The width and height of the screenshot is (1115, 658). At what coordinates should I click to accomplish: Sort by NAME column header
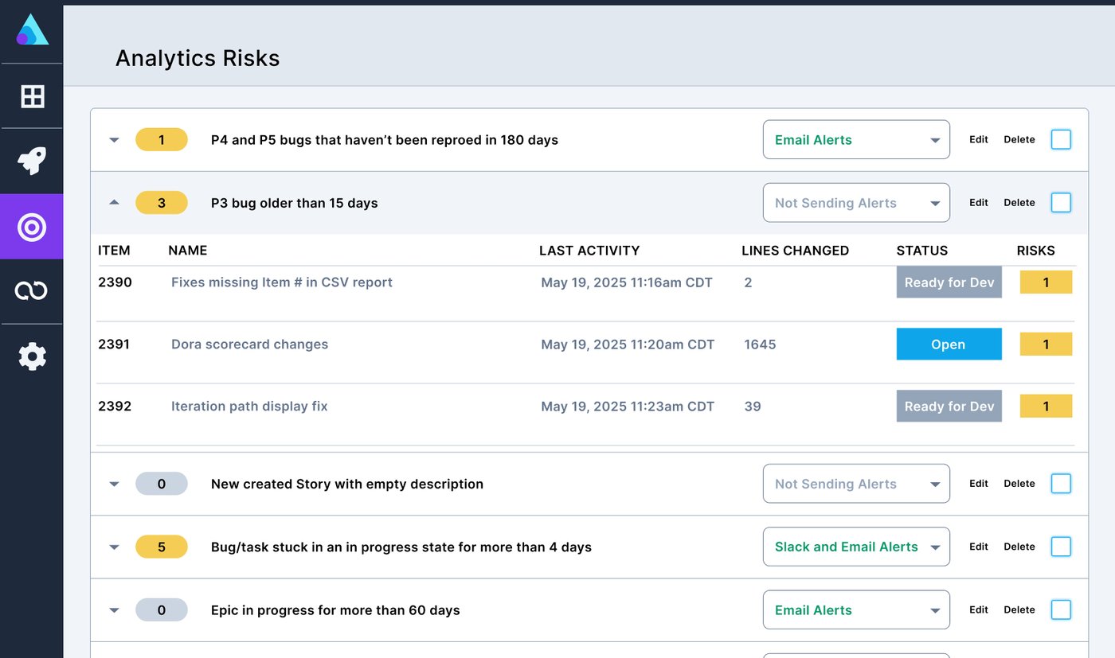click(x=187, y=251)
